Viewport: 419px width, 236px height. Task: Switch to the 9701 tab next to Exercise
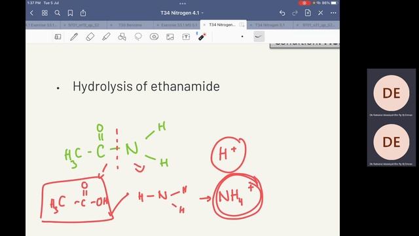coord(84,25)
